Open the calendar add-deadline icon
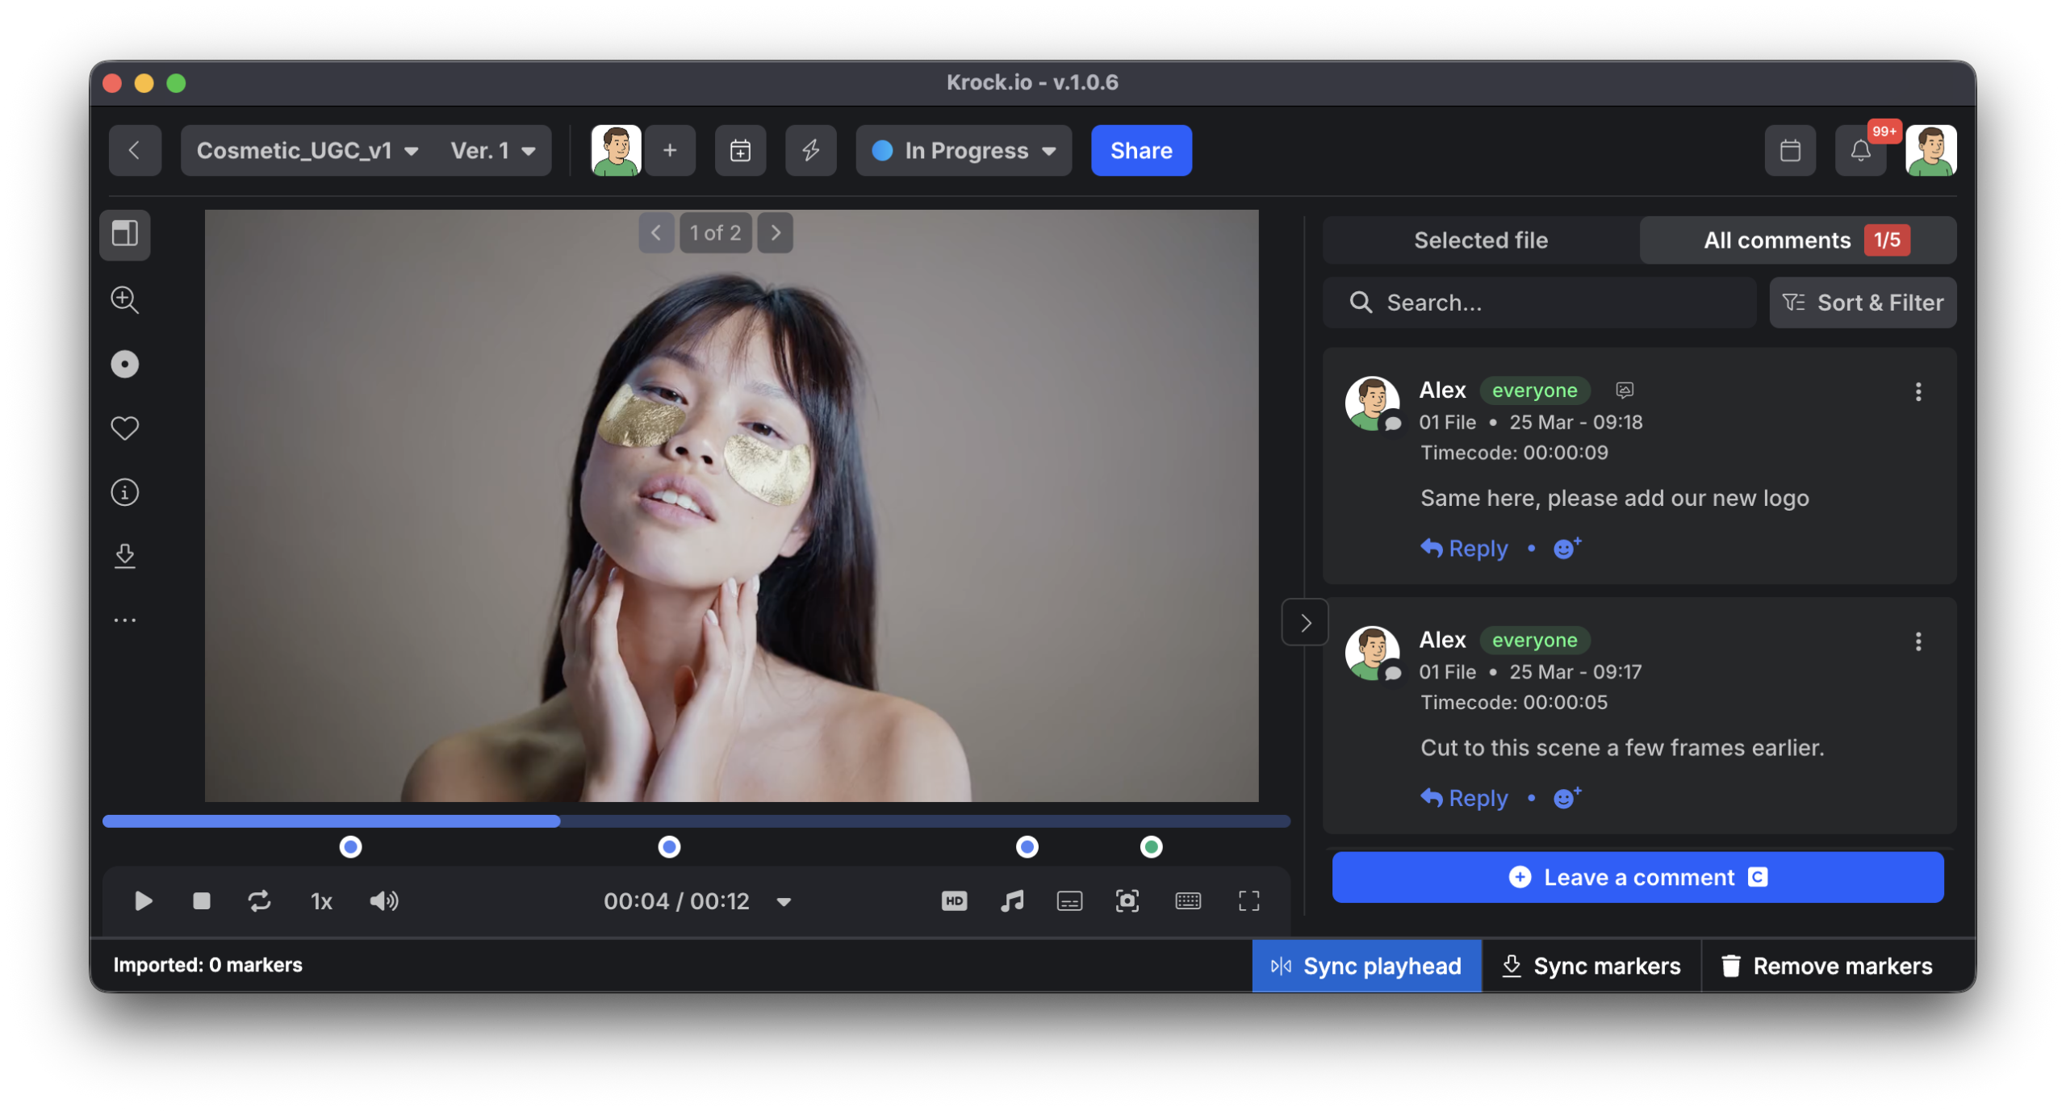The width and height of the screenshot is (2066, 1111). tap(739, 150)
